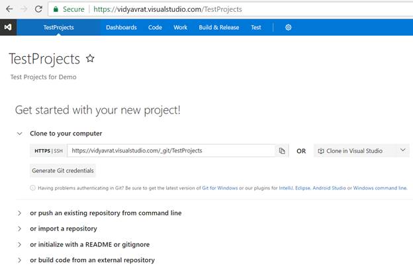This screenshot has height=272, width=413.
Task: Click the info icon beside authentication help
Action: 32,188
